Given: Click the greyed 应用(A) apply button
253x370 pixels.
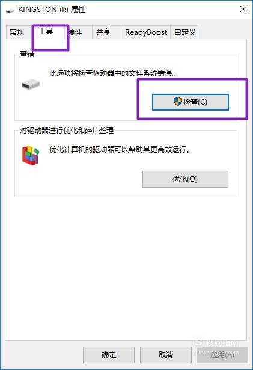Looking at the screenshot, I should [222, 355].
